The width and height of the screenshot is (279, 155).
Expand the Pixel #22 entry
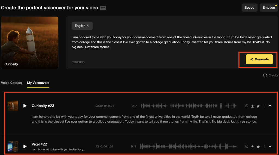coord(270,147)
